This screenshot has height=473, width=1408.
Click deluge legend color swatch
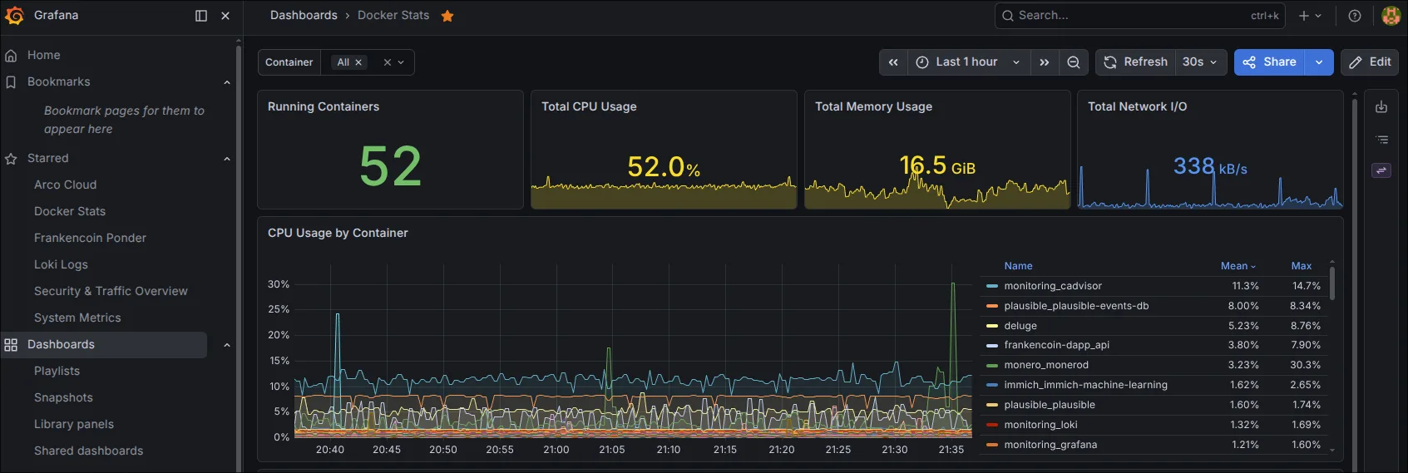[x=992, y=326]
